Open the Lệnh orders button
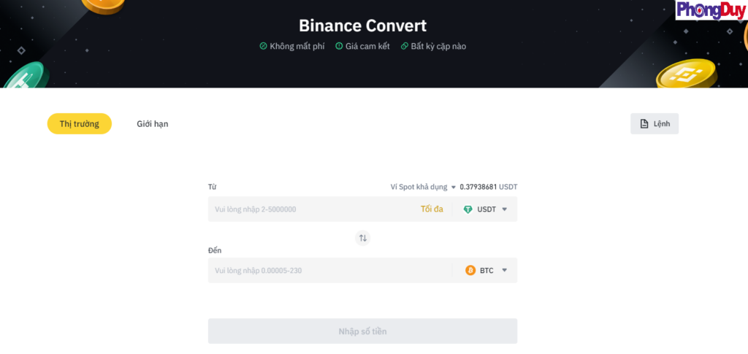The height and width of the screenshot is (354, 748). (654, 124)
